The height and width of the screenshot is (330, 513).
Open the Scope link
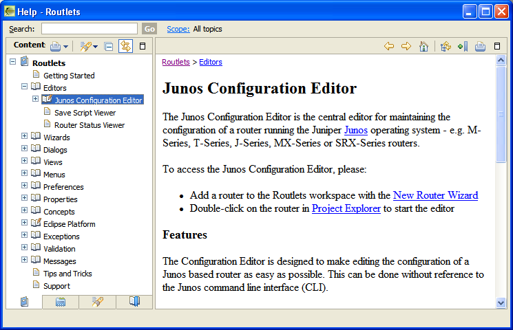pyautogui.click(x=178, y=29)
